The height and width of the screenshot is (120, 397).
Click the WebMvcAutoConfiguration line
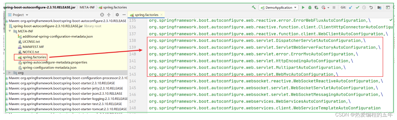click(x=244, y=74)
